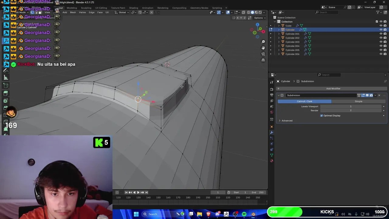The width and height of the screenshot is (389, 219).
Task: Open the World properties tab
Action: coord(272,112)
